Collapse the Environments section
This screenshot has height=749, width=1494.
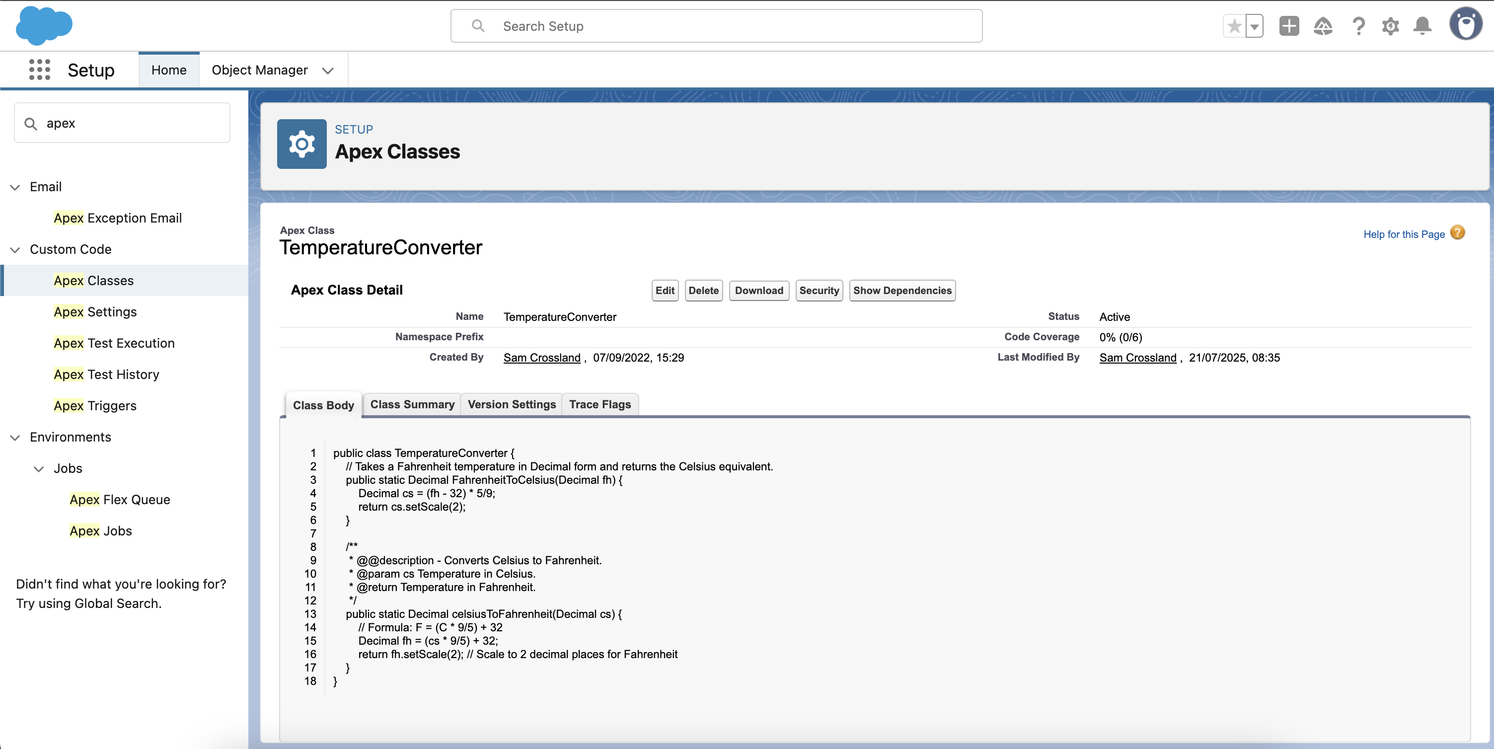click(x=14, y=437)
